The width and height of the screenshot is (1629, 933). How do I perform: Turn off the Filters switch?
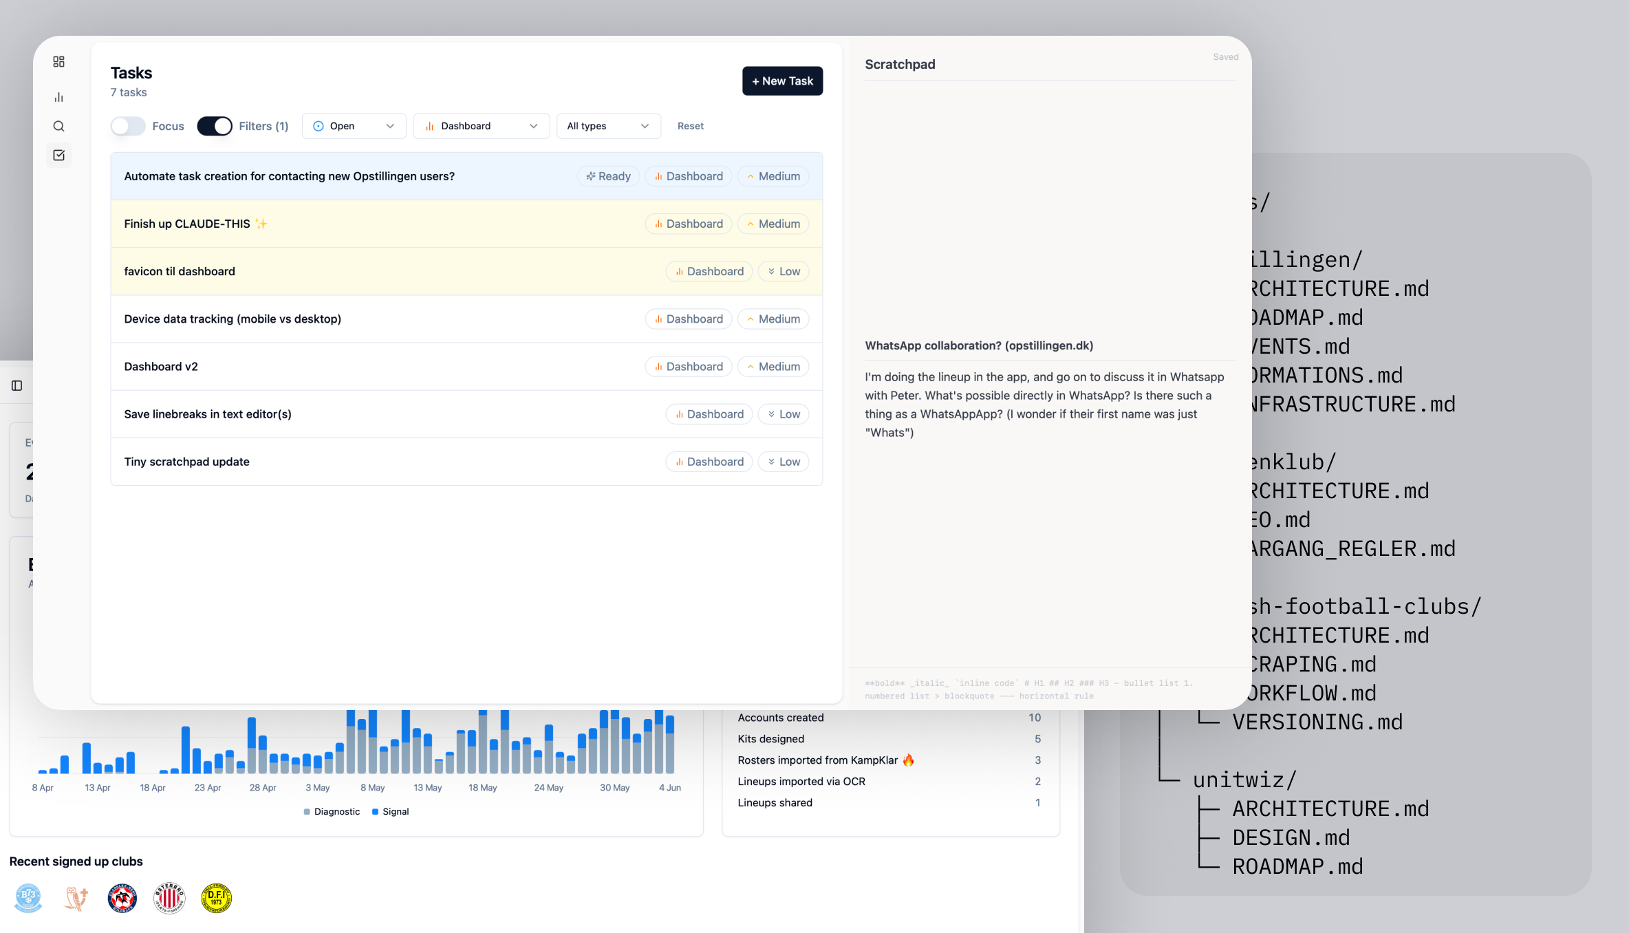coord(215,126)
